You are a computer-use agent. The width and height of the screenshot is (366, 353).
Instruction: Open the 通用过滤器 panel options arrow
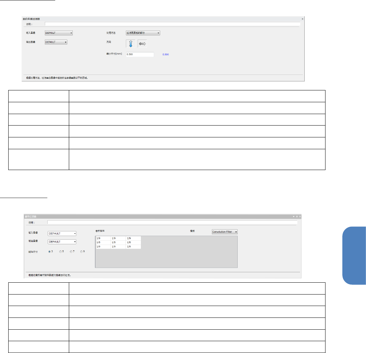[x=294, y=217]
